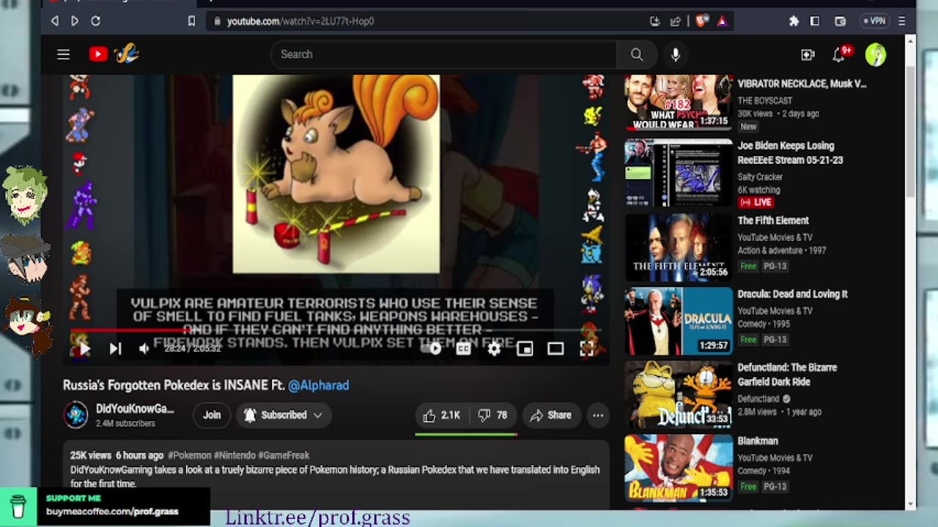Open Dracula: Dead and Loving It title
The height and width of the screenshot is (527, 938).
coord(792,294)
